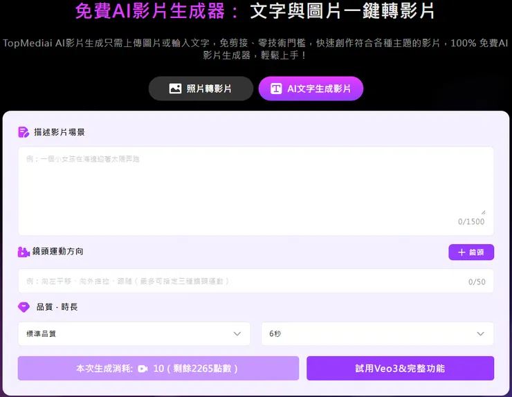
Task: Click the TopMediai description paragraph
Action: coord(255,49)
